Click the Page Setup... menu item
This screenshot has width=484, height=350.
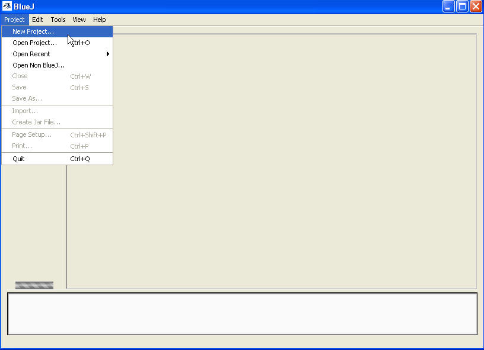coord(32,134)
